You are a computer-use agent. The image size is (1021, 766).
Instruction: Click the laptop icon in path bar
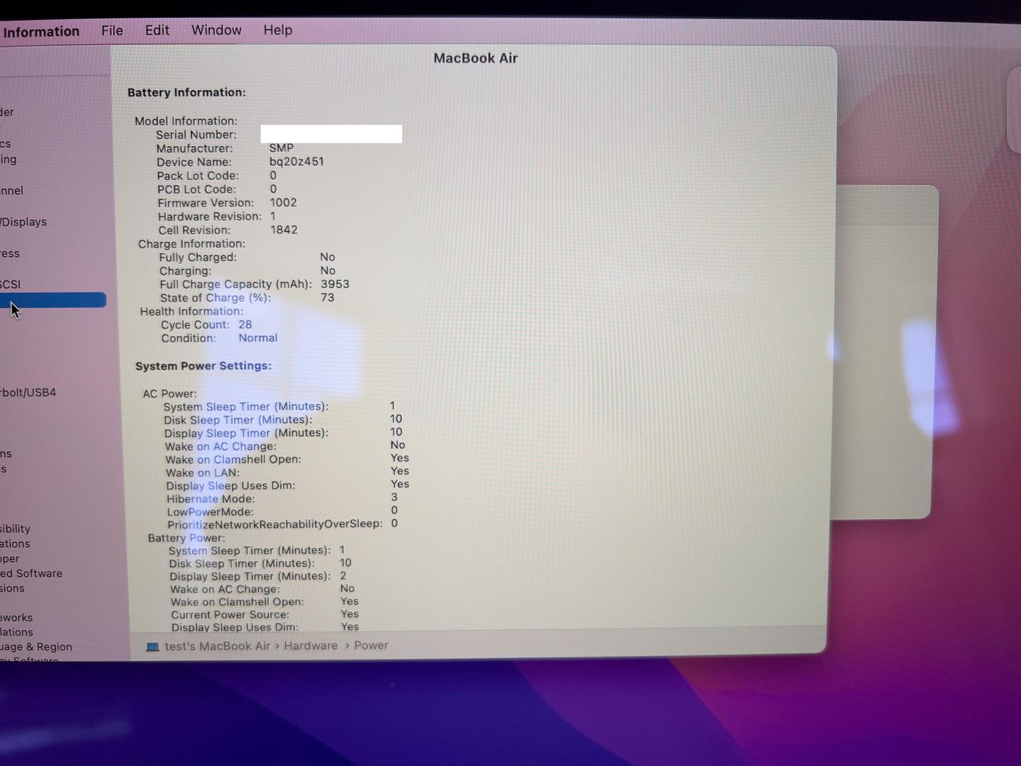tap(152, 647)
